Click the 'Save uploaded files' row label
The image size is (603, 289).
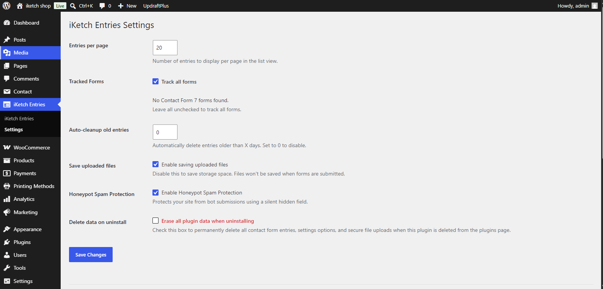pyautogui.click(x=92, y=166)
